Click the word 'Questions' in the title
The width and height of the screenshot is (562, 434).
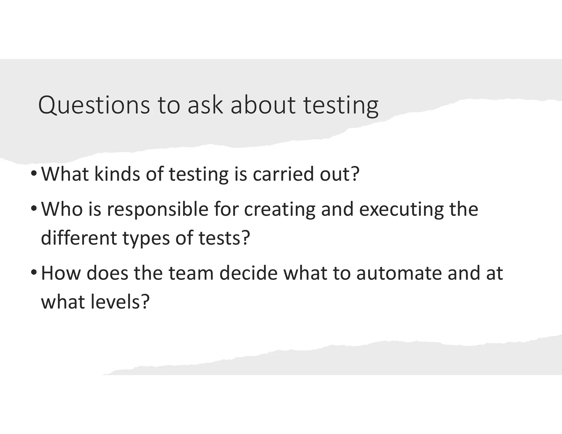(x=94, y=106)
